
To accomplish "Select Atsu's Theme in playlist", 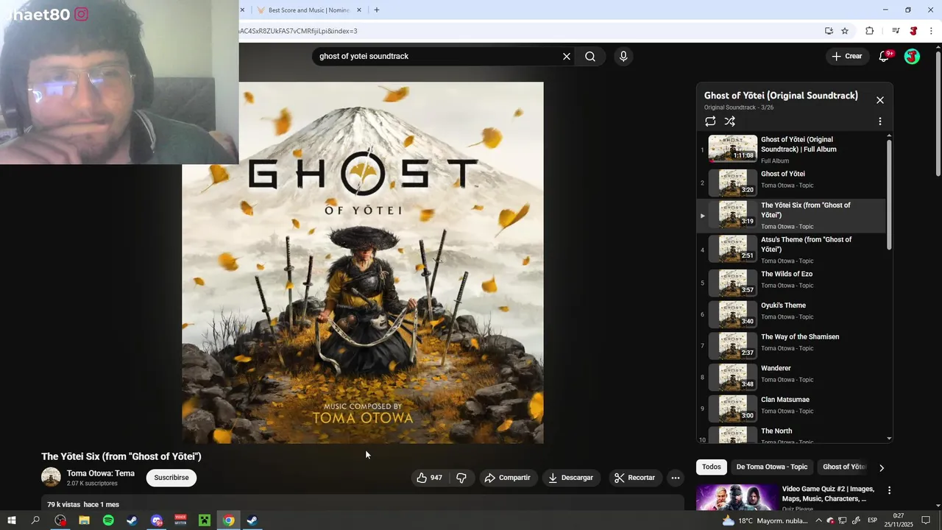I will 791,250.
